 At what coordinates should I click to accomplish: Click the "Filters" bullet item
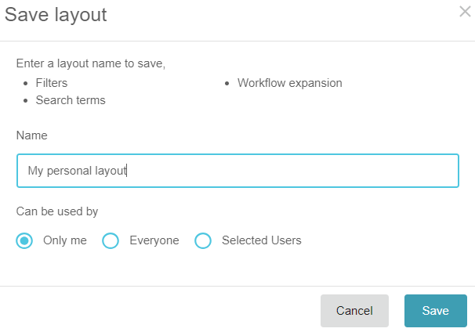(52, 82)
